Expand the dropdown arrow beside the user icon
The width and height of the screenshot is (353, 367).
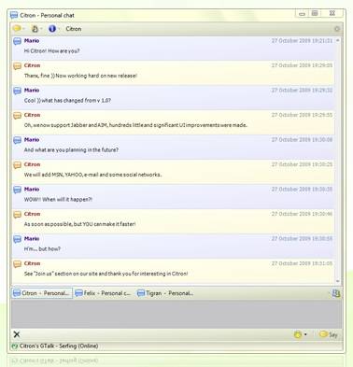point(41,29)
